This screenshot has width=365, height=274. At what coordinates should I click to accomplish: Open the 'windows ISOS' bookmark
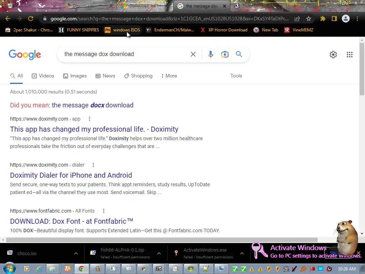(123, 30)
